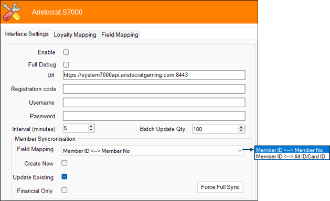Click the Batch Update Qty value box
Image resolution: width=330 pixels, height=201 pixels.
215,129
